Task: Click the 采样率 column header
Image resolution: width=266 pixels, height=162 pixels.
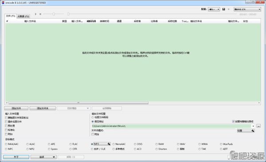Action: click(137, 21)
